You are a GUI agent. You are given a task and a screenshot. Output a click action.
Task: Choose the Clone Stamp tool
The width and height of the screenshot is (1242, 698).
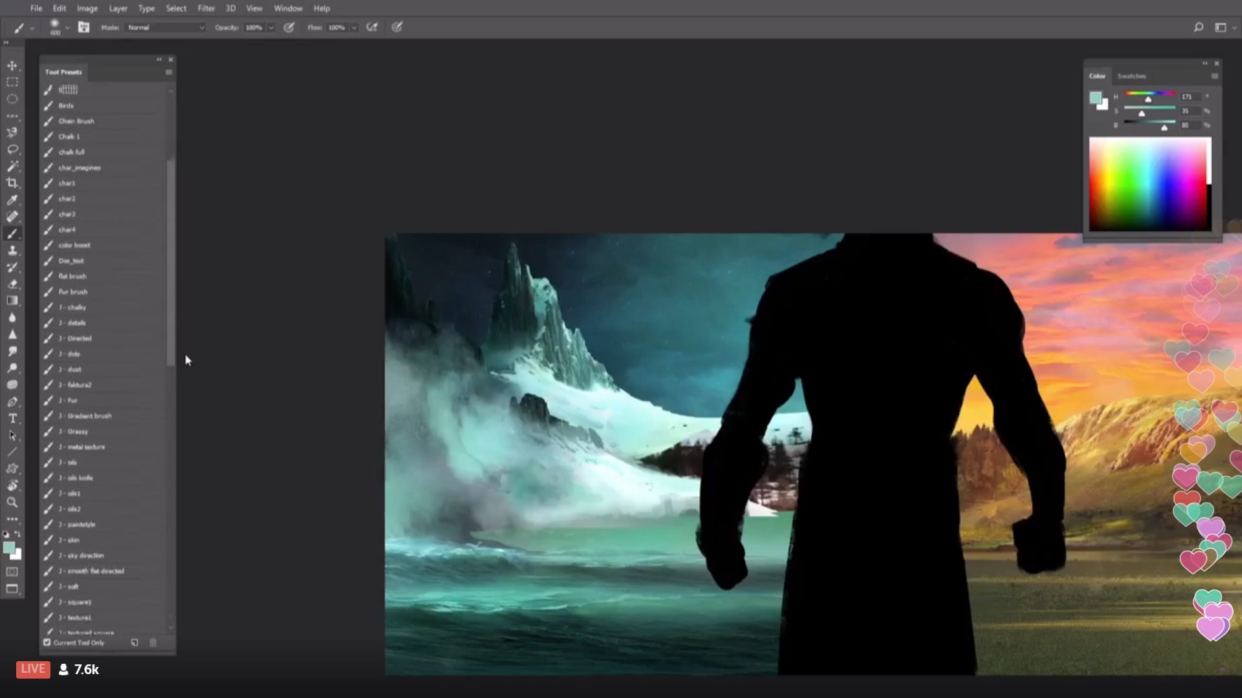coord(12,250)
